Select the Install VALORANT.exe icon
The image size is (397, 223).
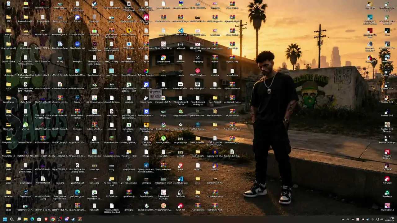pos(95,46)
